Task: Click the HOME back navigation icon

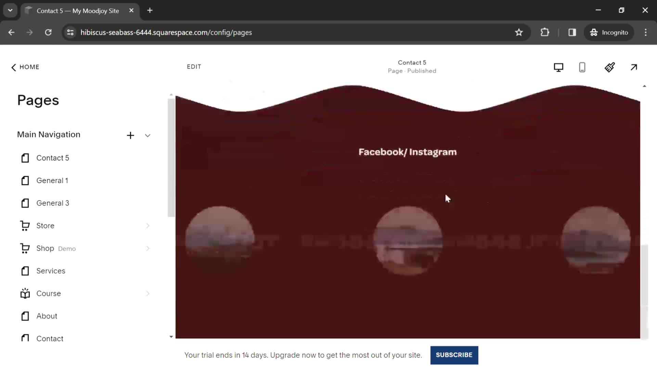Action: (x=13, y=67)
